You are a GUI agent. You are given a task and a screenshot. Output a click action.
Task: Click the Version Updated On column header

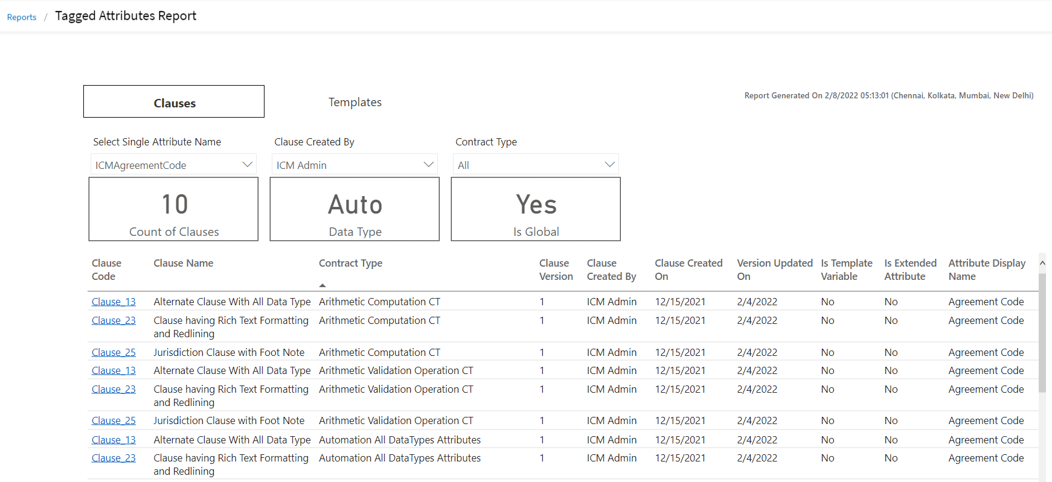point(774,270)
